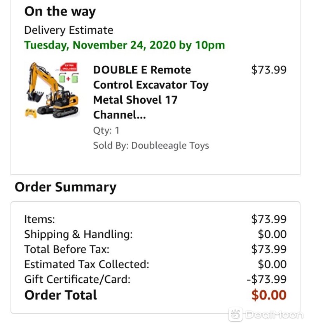Tap the Order Total bold label
This screenshot has width=311, height=327.
[61, 295]
